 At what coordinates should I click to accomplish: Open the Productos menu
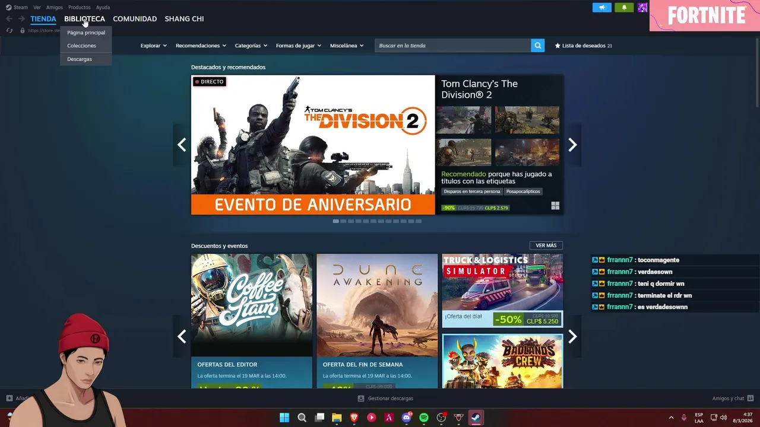pos(80,8)
